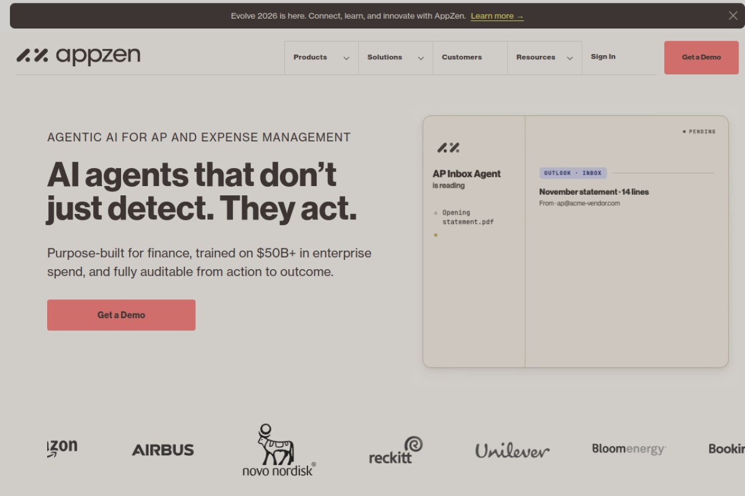Click the header Get a Demo button
The image size is (745, 496).
click(x=701, y=58)
